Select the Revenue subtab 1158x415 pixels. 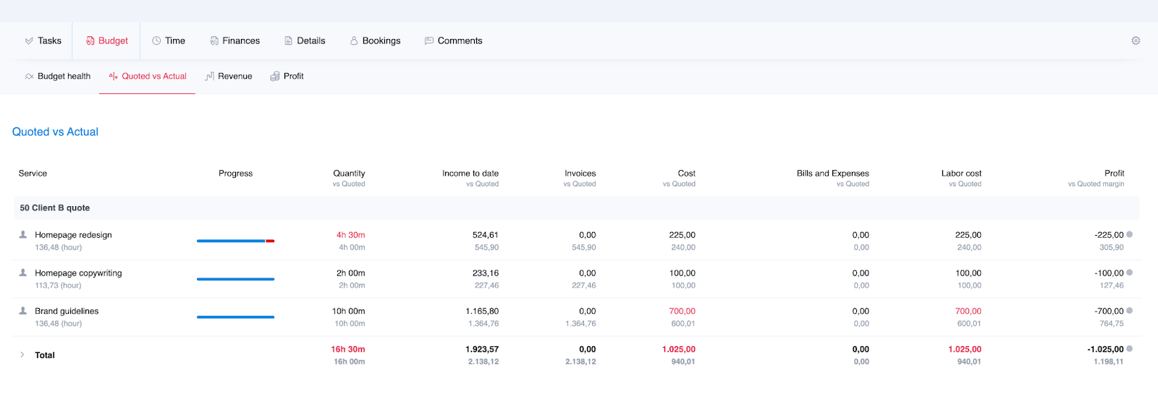click(x=229, y=76)
